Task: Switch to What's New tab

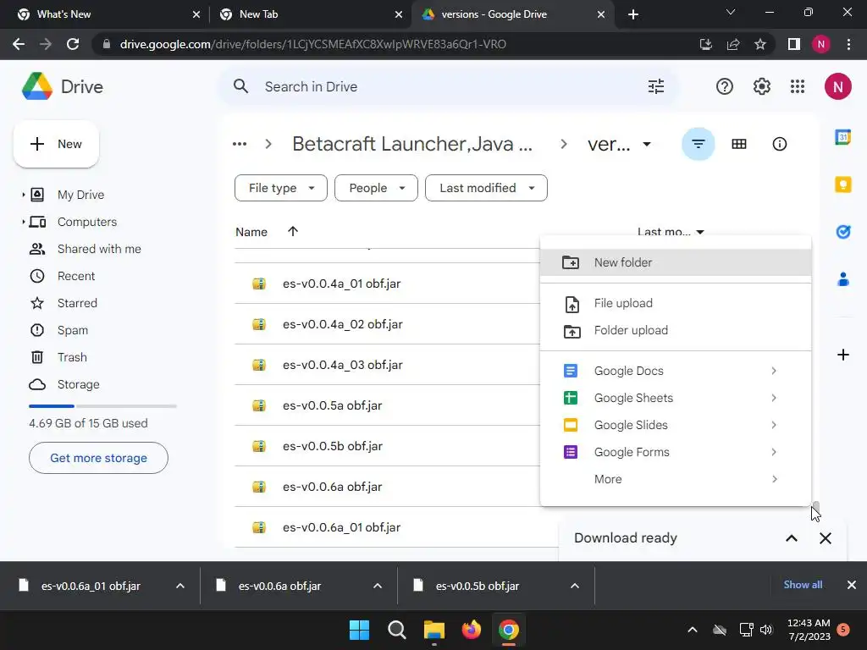Action: click(104, 14)
